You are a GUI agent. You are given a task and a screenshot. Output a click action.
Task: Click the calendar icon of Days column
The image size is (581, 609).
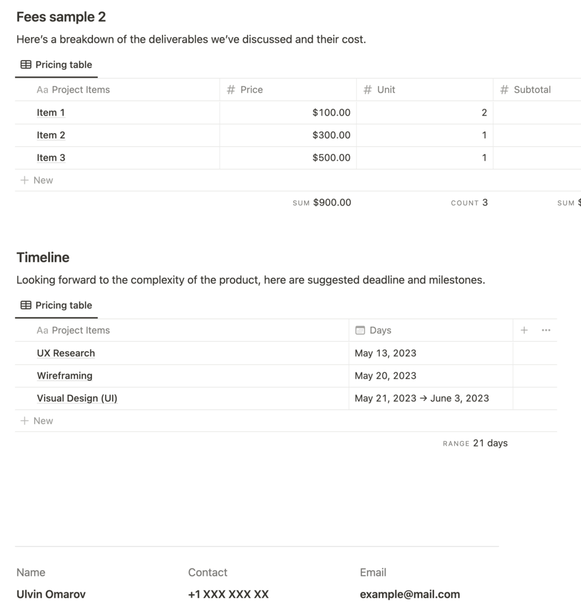pyautogui.click(x=360, y=330)
